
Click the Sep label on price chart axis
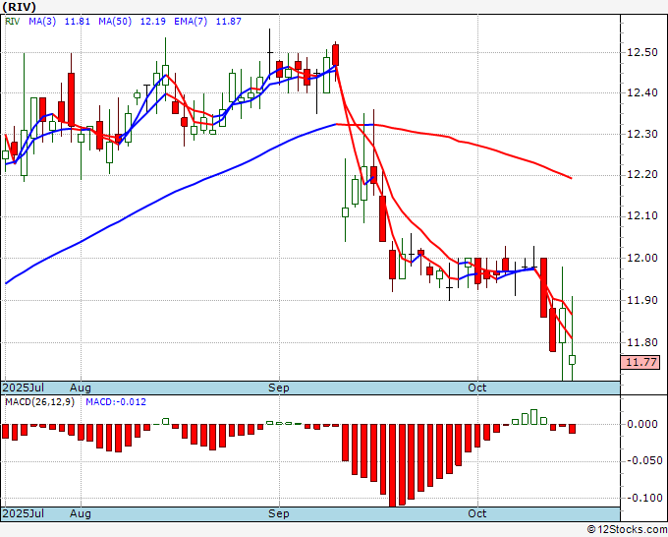(x=279, y=388)
